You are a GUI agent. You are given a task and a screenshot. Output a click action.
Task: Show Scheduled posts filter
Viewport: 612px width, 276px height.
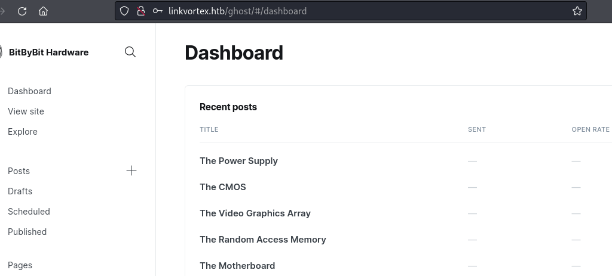[29, 212]
